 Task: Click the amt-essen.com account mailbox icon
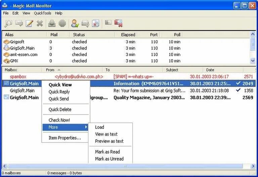tap(6, 54)
